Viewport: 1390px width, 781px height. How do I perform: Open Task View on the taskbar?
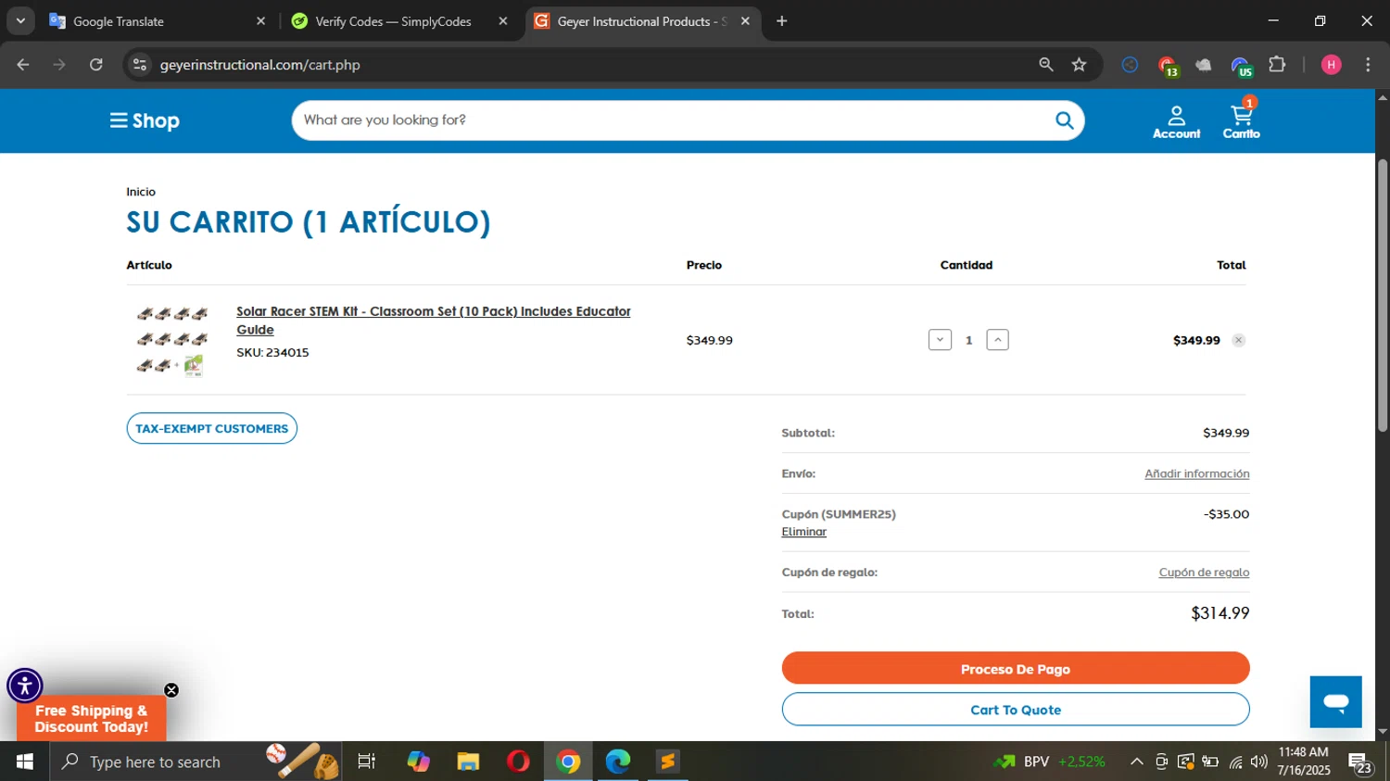click(x=367, y=762)
